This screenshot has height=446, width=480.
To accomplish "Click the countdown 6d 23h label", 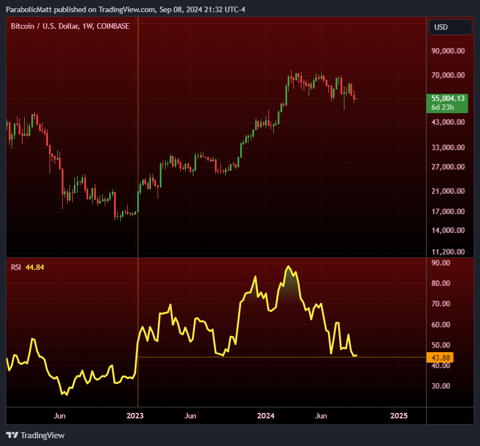I will pyautogui.click(x=443, y=108).
